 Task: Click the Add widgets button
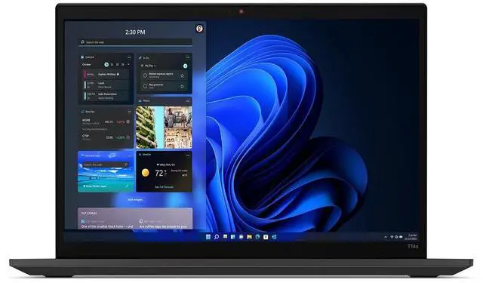(x=135, y=199)
